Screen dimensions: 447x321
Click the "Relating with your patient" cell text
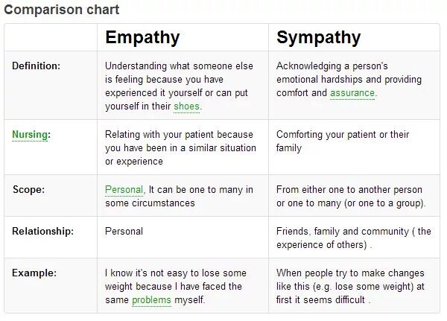click(x=179, y=135)
